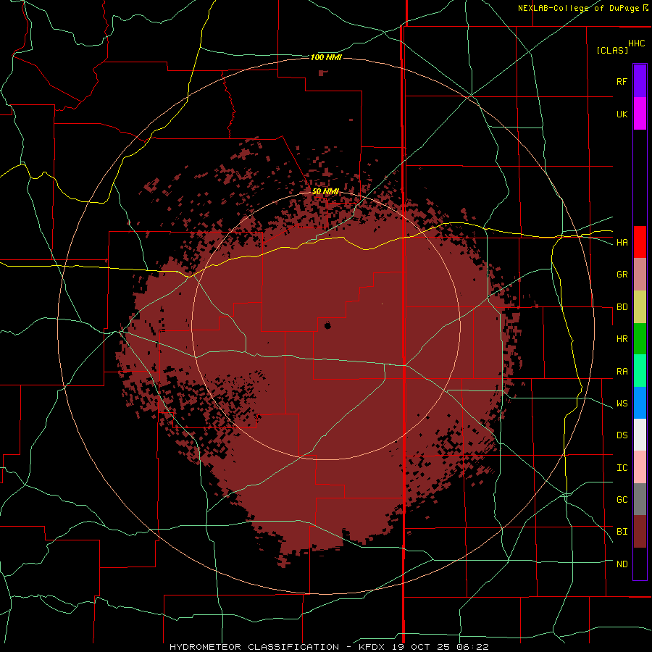The width and height of the screenshot is (652, 652).
Task: Select the light pink IC legend swatch
Action: tap(640, 467)
